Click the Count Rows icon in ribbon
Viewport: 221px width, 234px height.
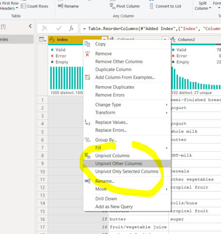(x=23, y=6)
